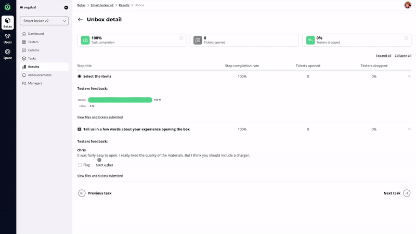Open the Smart locker v2 dropdown
Viewport: 416px width, 234px height.
pyautogui.click(x=44, y=21)
